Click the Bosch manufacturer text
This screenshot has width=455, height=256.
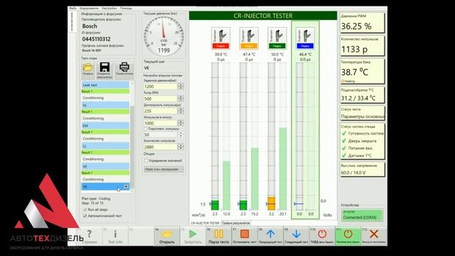[90, 26]
